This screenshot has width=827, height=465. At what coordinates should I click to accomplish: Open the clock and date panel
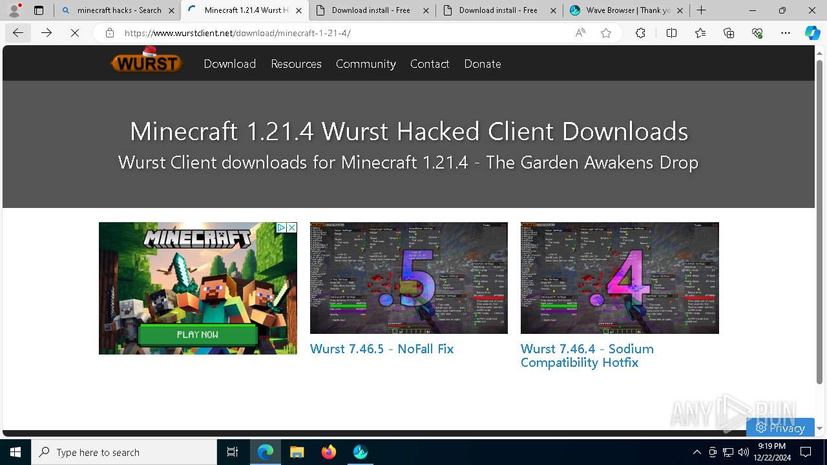pyautogui.click(x=771, y=452)
